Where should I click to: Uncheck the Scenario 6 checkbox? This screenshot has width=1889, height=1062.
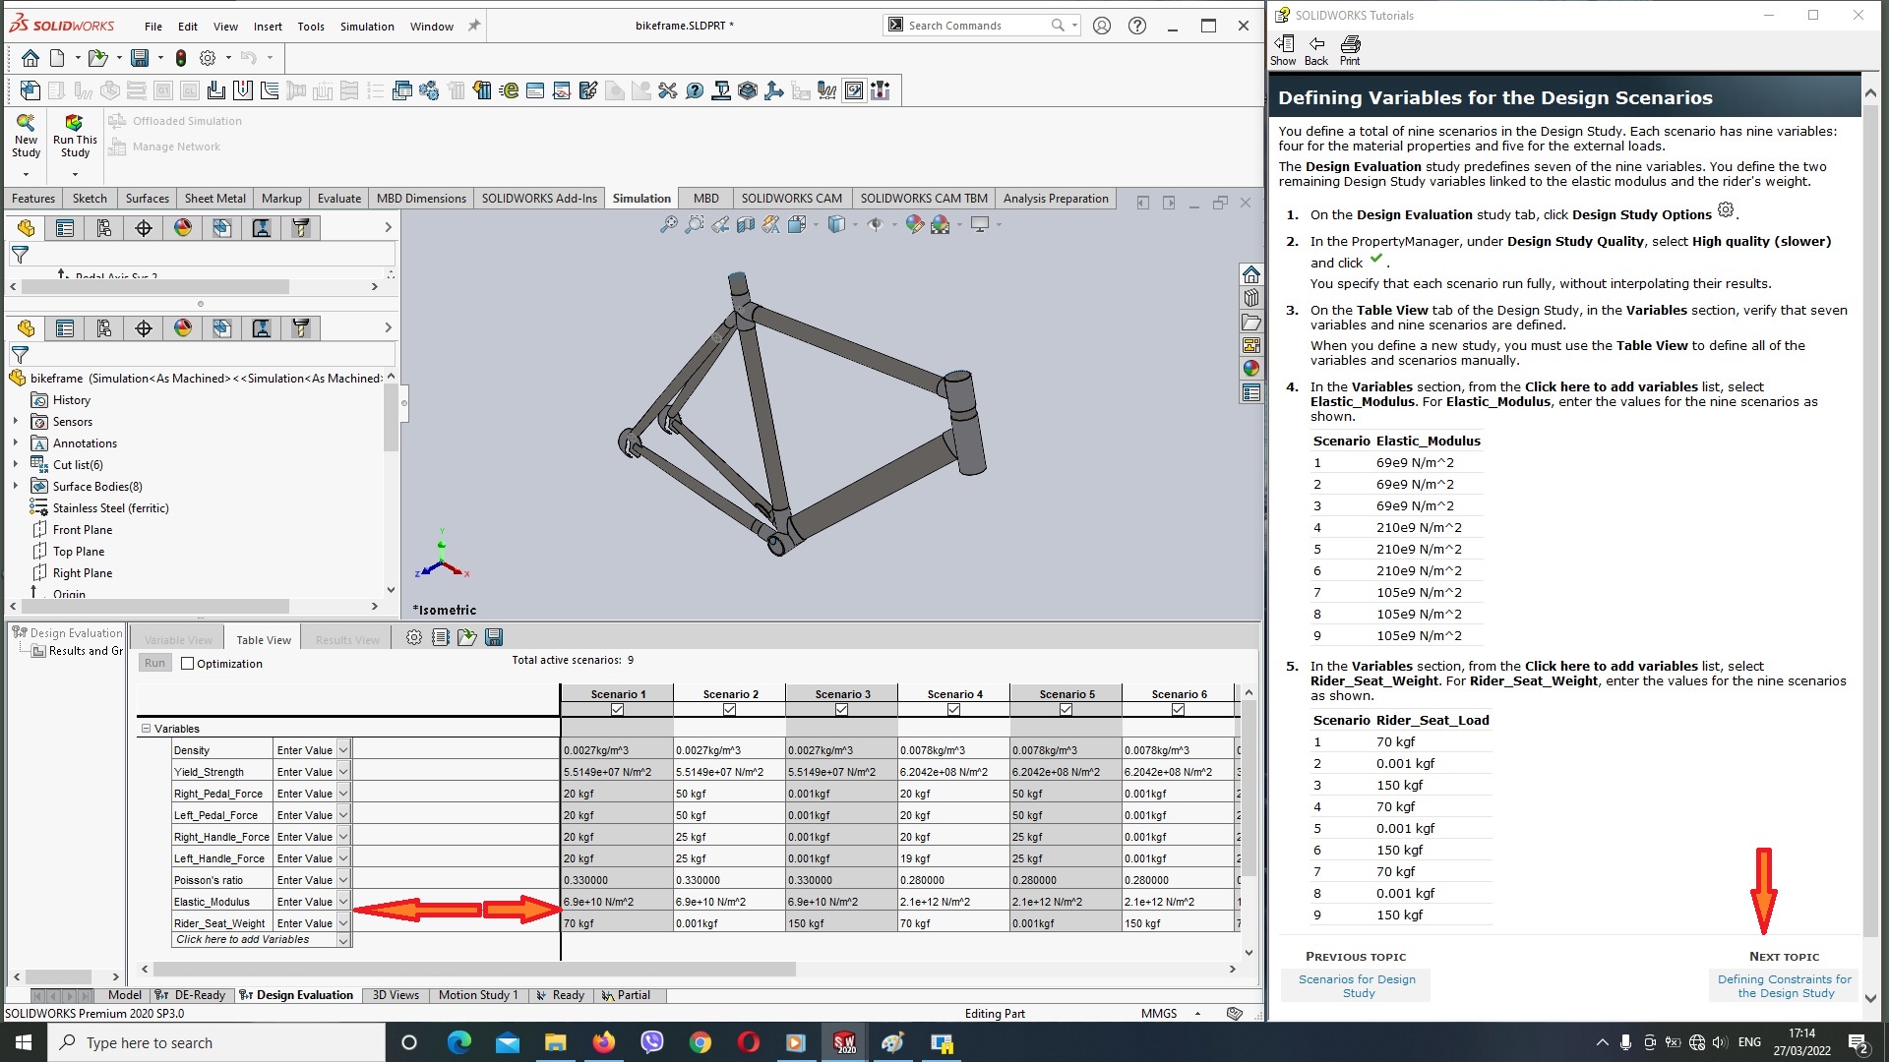point(1178,710)
